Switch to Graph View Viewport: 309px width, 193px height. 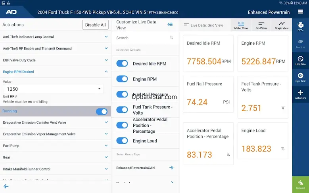pos(281,25)
